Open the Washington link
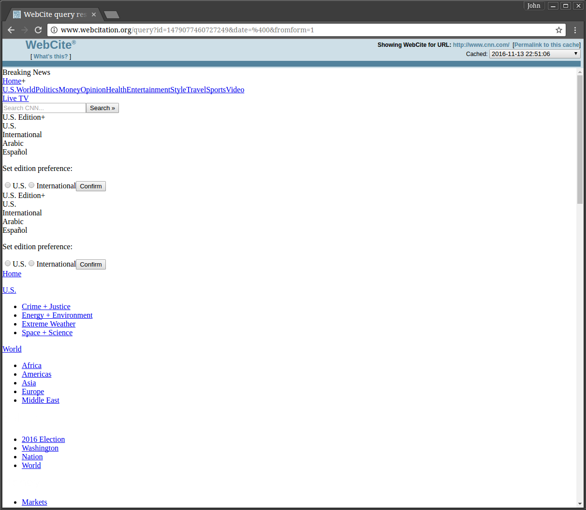The image size is (586, 510). point(40,448)
